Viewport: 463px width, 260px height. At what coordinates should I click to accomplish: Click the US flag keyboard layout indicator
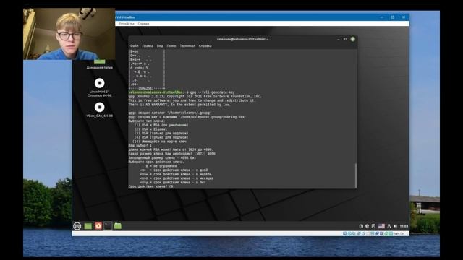point(381,226)
